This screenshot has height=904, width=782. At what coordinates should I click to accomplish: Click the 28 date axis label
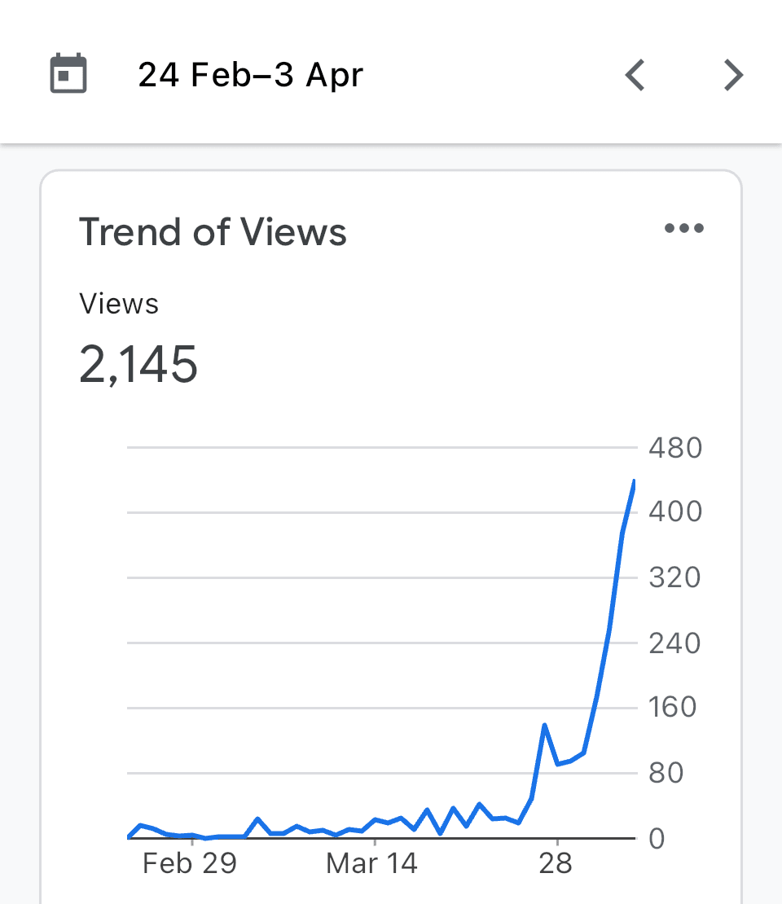[556, 863]
